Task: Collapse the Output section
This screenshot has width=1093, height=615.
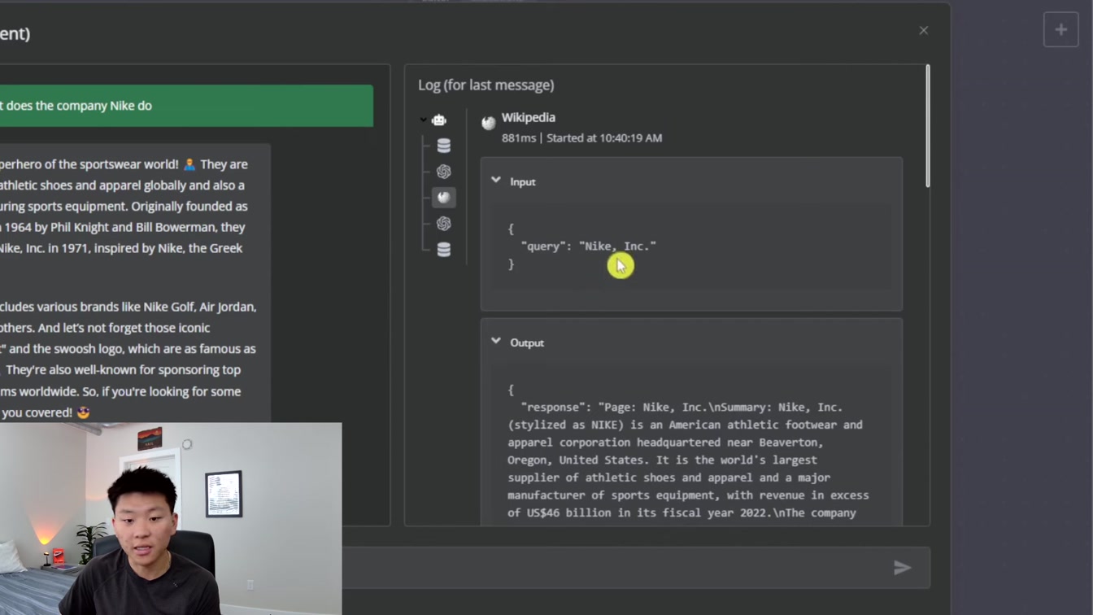Action: point(496,342)
